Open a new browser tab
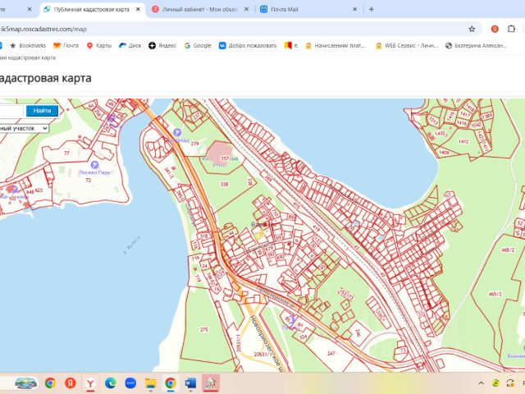 coord(372,9)
